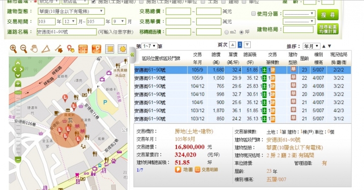Choose the line distance arrow tool
364x190 pixels.
click(59, 49)
